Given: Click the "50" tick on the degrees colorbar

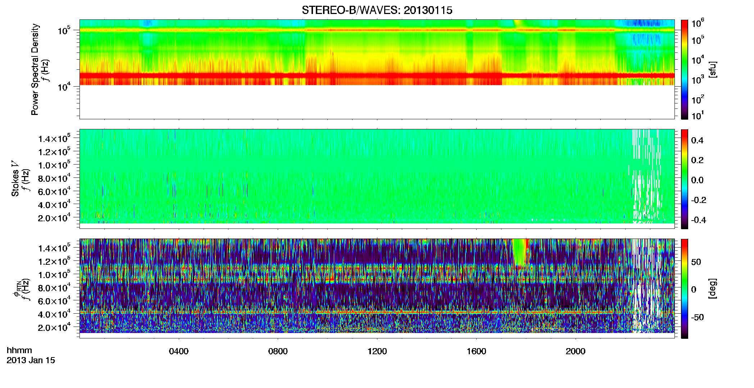Looking at the screenshot, I should point(696,262).
